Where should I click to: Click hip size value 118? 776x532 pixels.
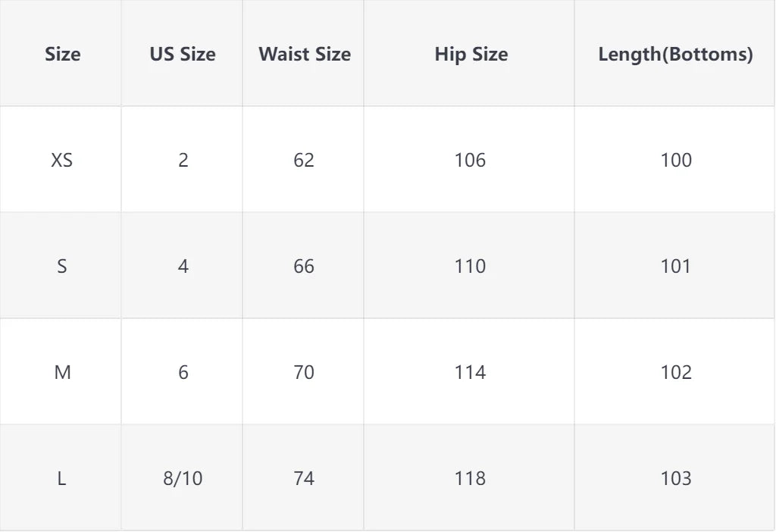point(470,478)
